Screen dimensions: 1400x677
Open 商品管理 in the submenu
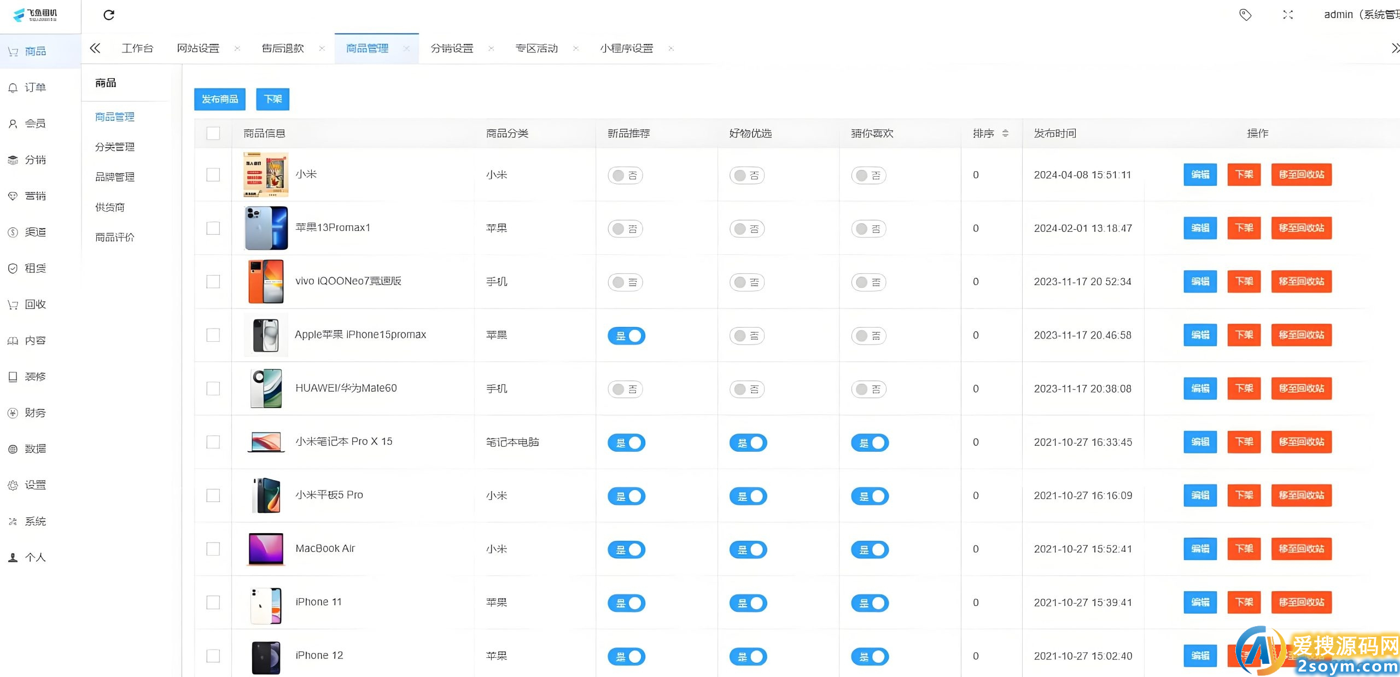[x=115, y=116]
